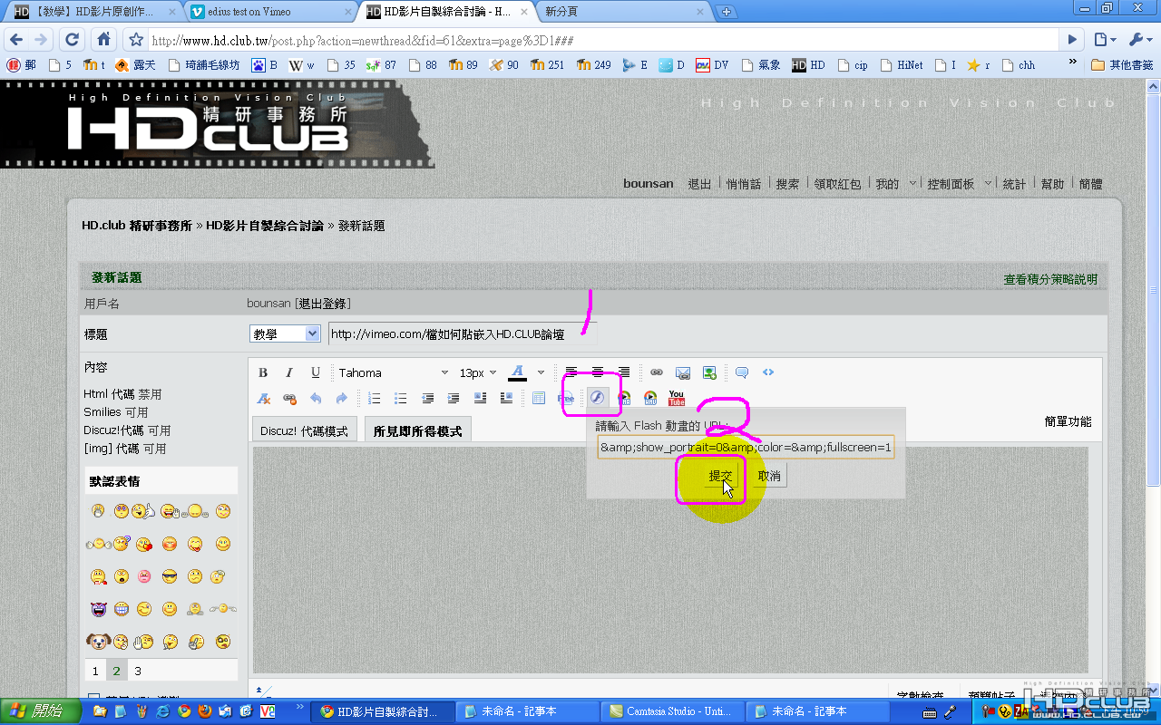Insert a YouTube video with the YouTube icon
The image size is (1161, 725).
(677, 398)
